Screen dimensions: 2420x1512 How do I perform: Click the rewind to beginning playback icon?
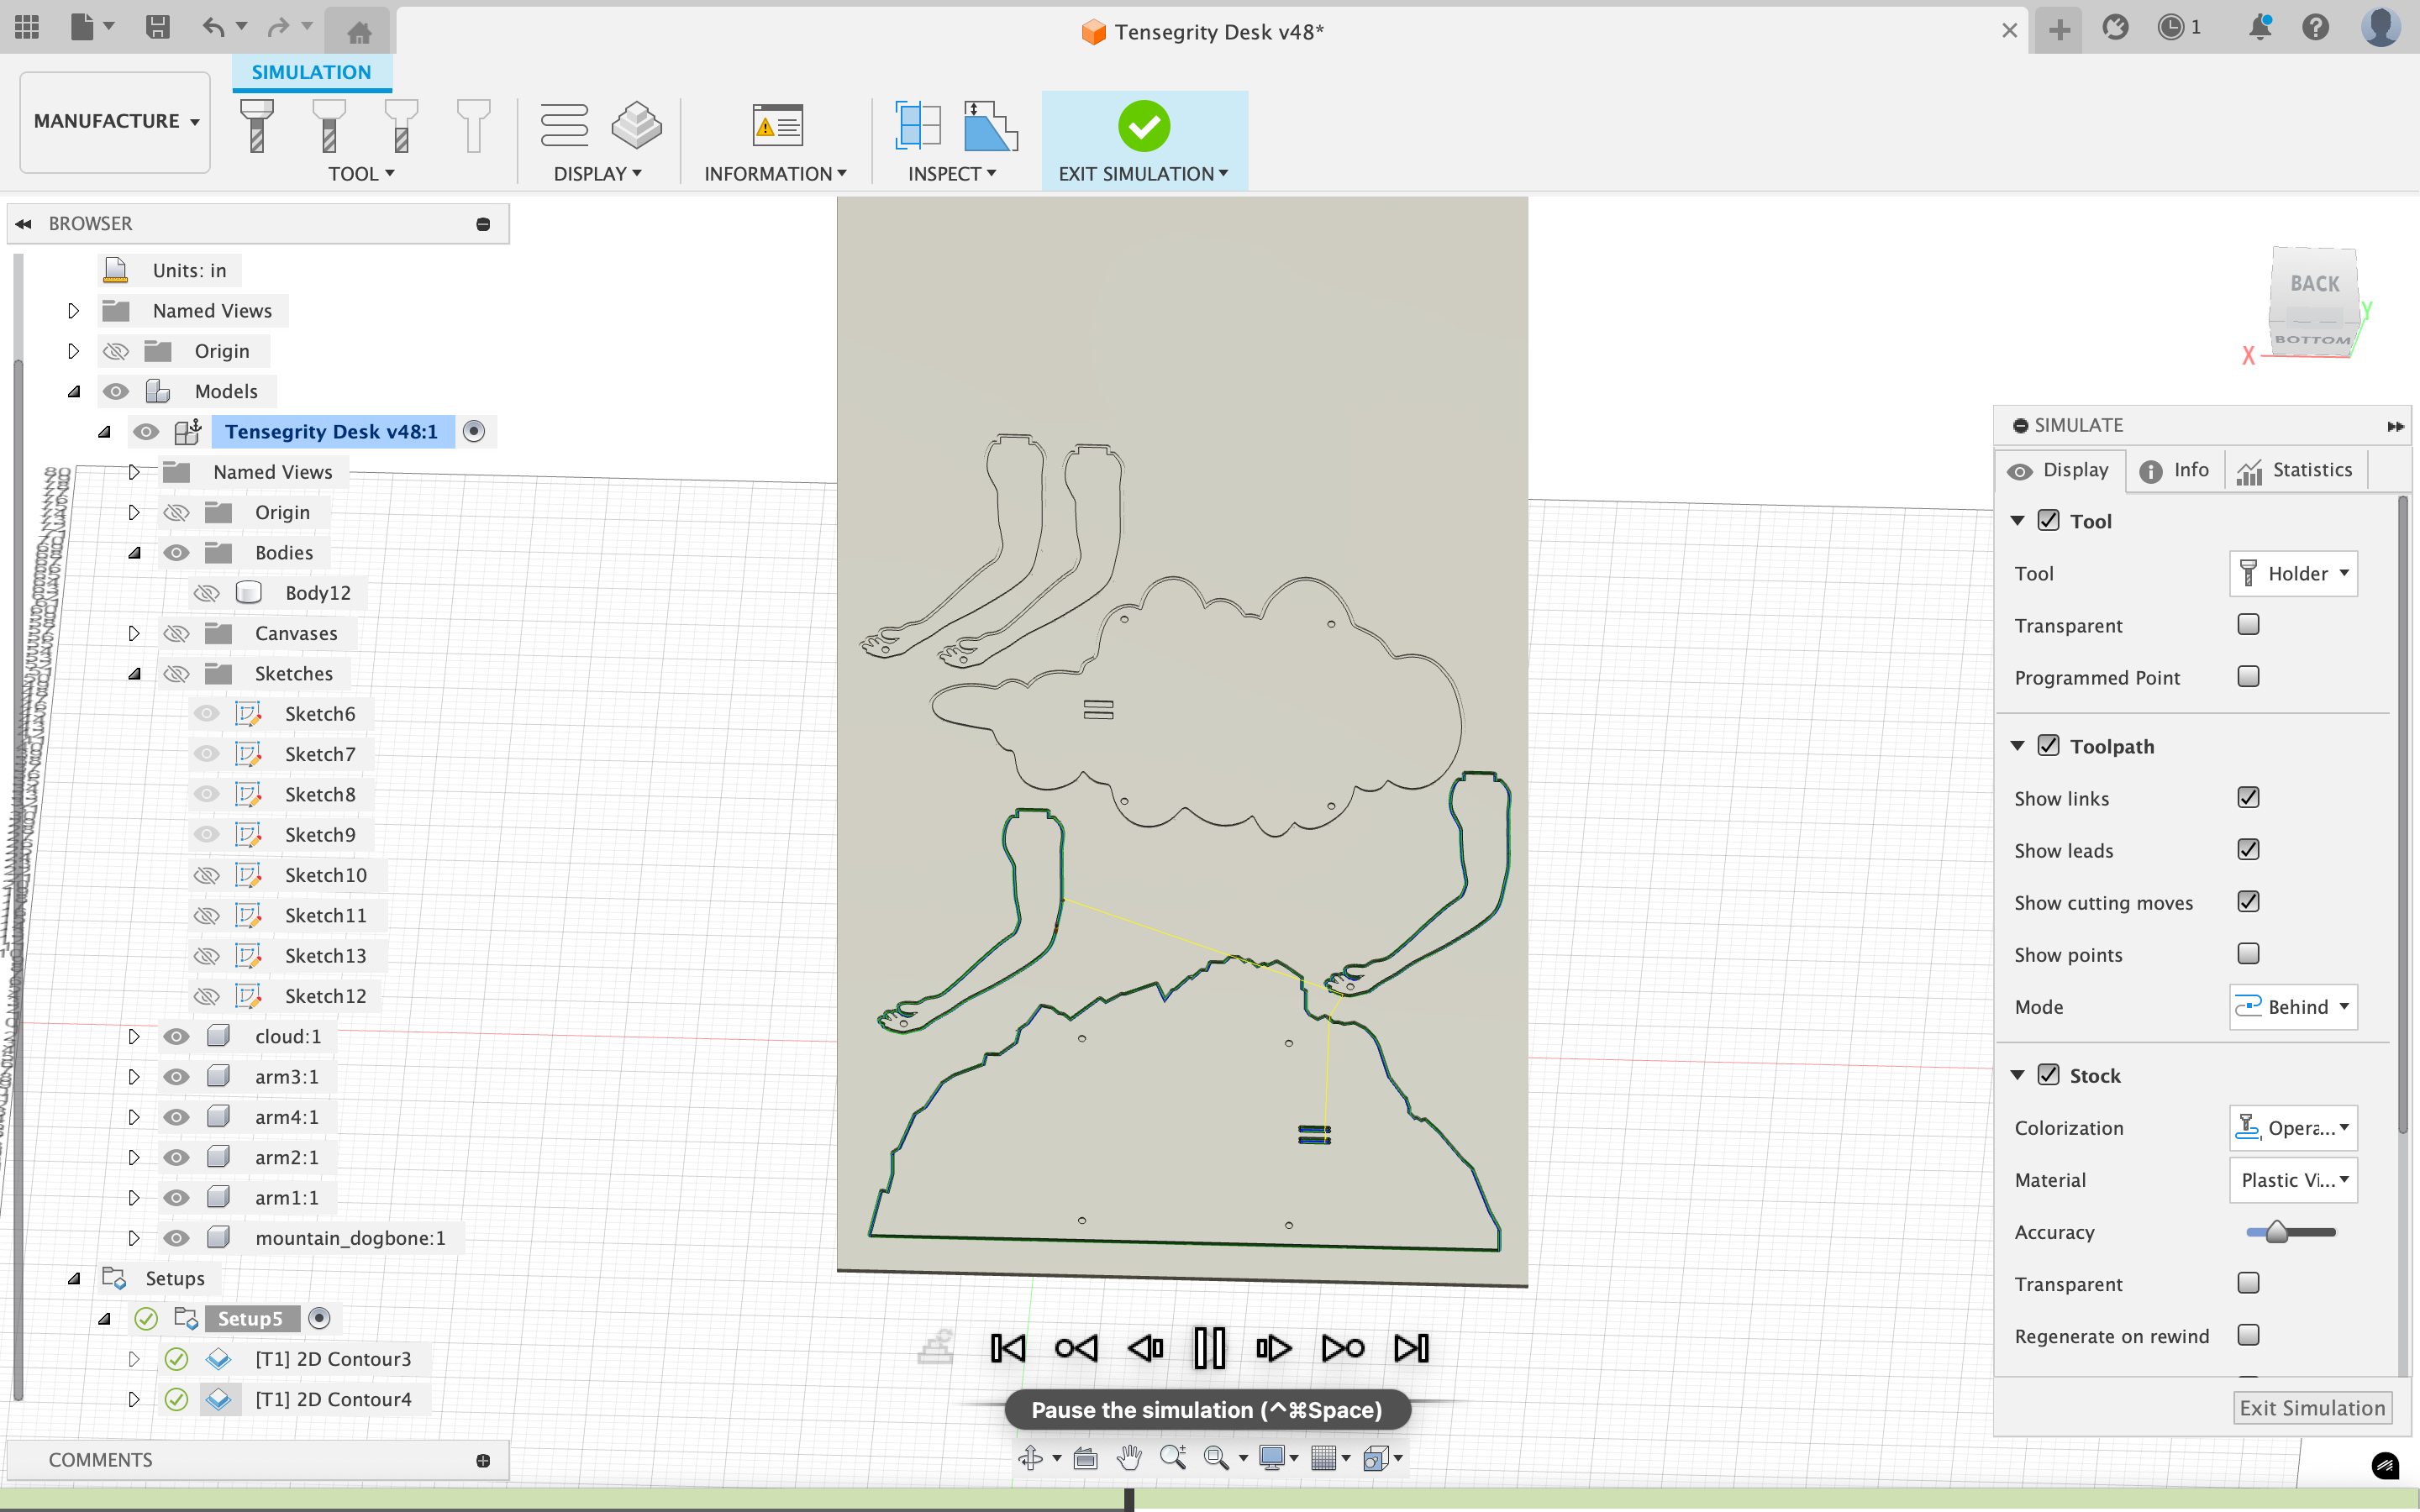pos(1007,1347)
